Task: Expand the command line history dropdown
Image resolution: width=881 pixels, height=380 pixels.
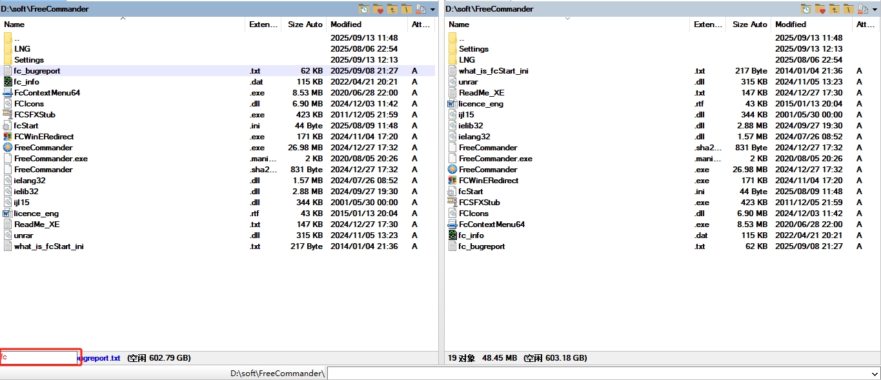Action: (x=875, y=374)
